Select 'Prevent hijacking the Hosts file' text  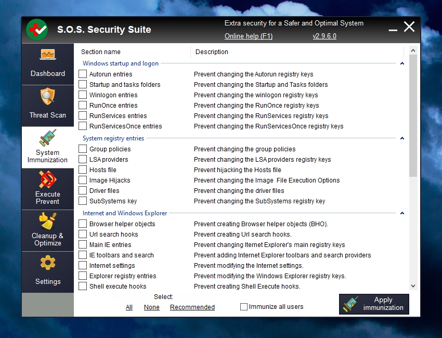(237, 170)
